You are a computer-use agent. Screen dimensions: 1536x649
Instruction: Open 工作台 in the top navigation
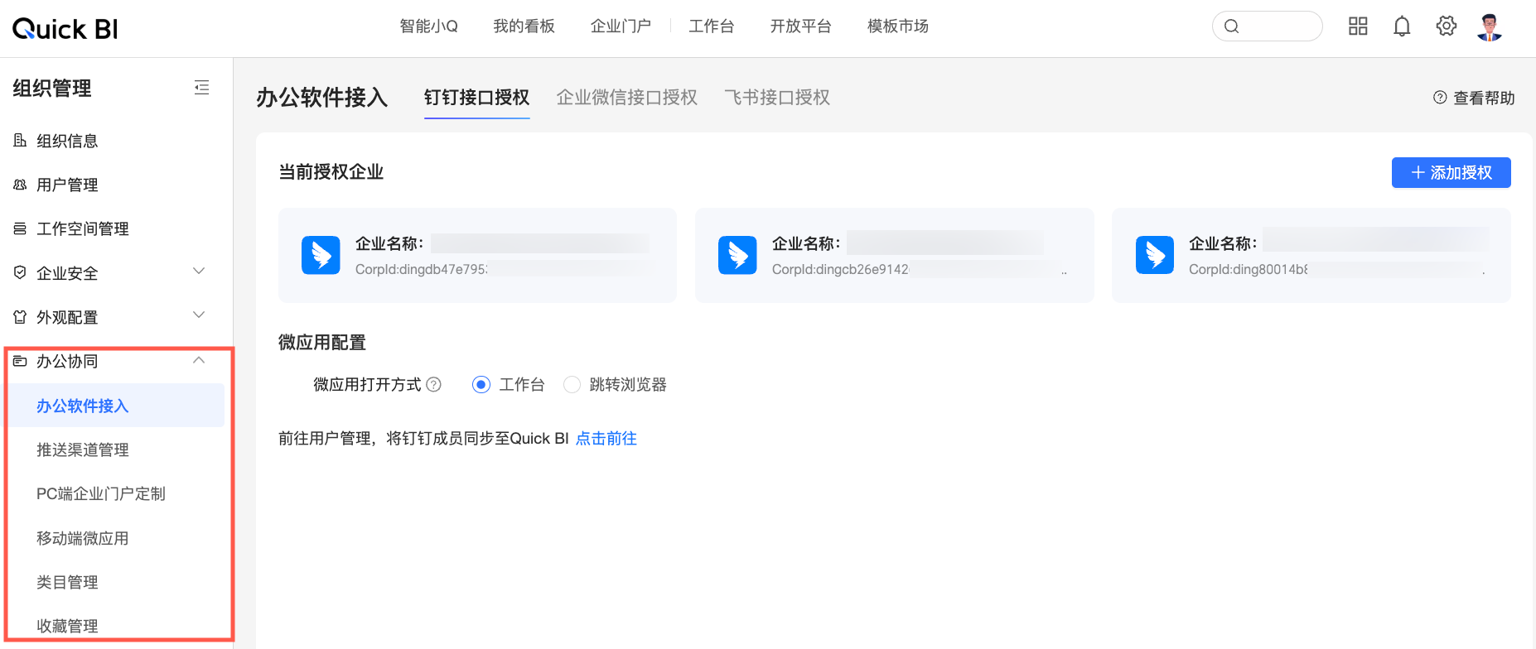pyautogui.click(x=712, y=26)
